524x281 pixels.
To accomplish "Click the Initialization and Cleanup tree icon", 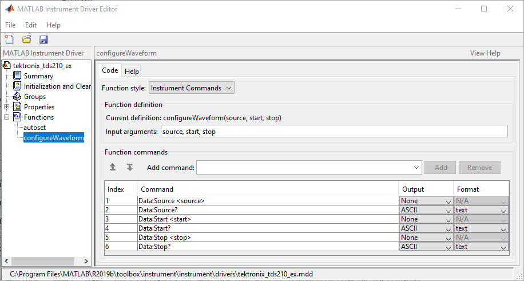I will click(17, 86).
